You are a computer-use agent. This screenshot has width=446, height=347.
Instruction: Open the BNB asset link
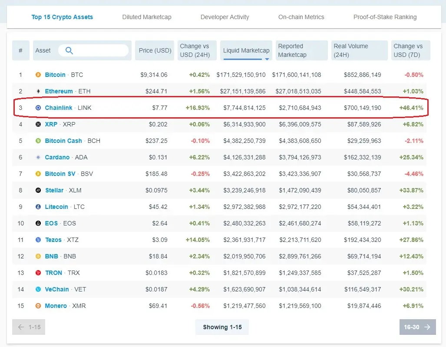52,256
